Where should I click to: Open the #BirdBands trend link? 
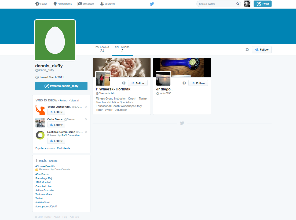42,174
